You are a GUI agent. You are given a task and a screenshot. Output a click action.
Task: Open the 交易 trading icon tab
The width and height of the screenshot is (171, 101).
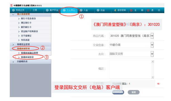(x=30, y=10)
